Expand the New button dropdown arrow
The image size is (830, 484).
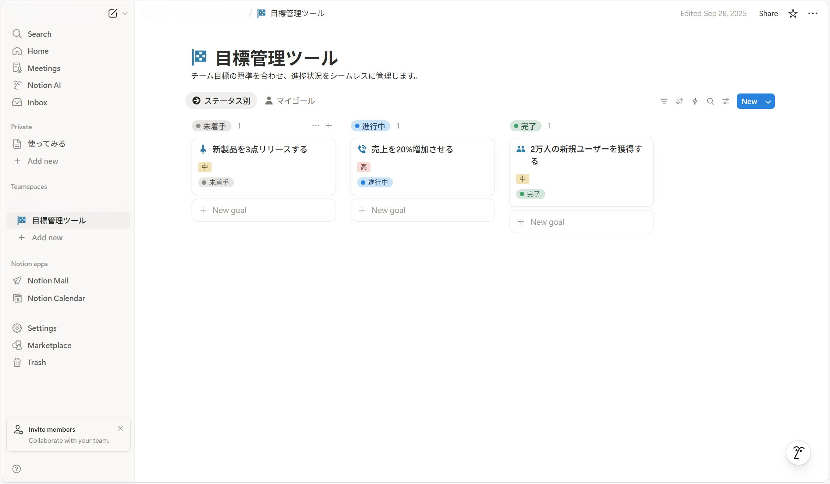pos(767,101)
